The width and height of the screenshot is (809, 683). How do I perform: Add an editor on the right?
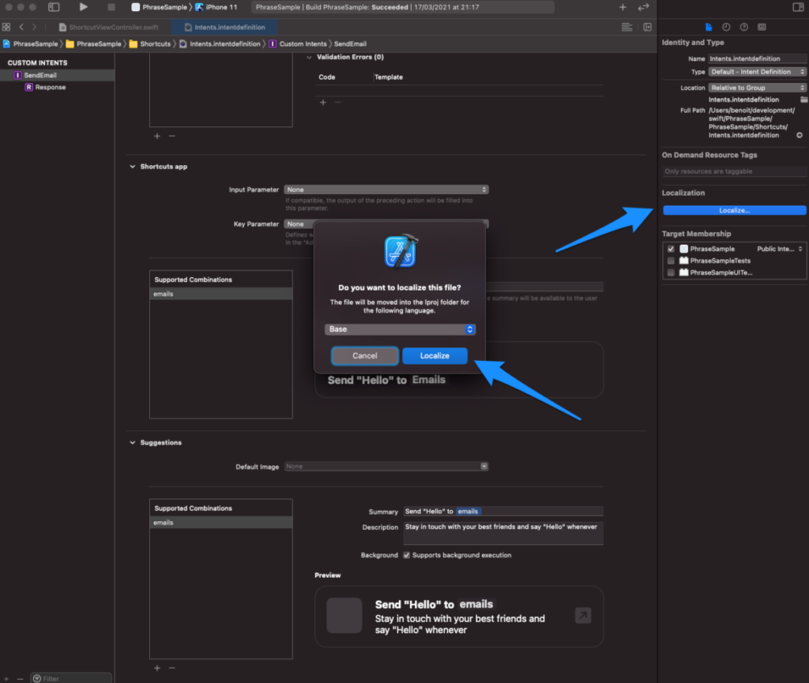coord(647,28)
